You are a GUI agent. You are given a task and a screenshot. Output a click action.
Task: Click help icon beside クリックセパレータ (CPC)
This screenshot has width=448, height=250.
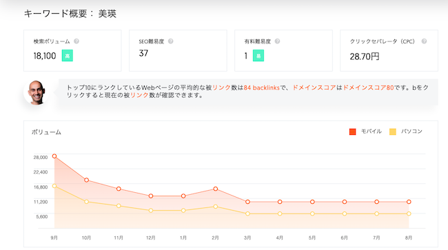point(424,41)
